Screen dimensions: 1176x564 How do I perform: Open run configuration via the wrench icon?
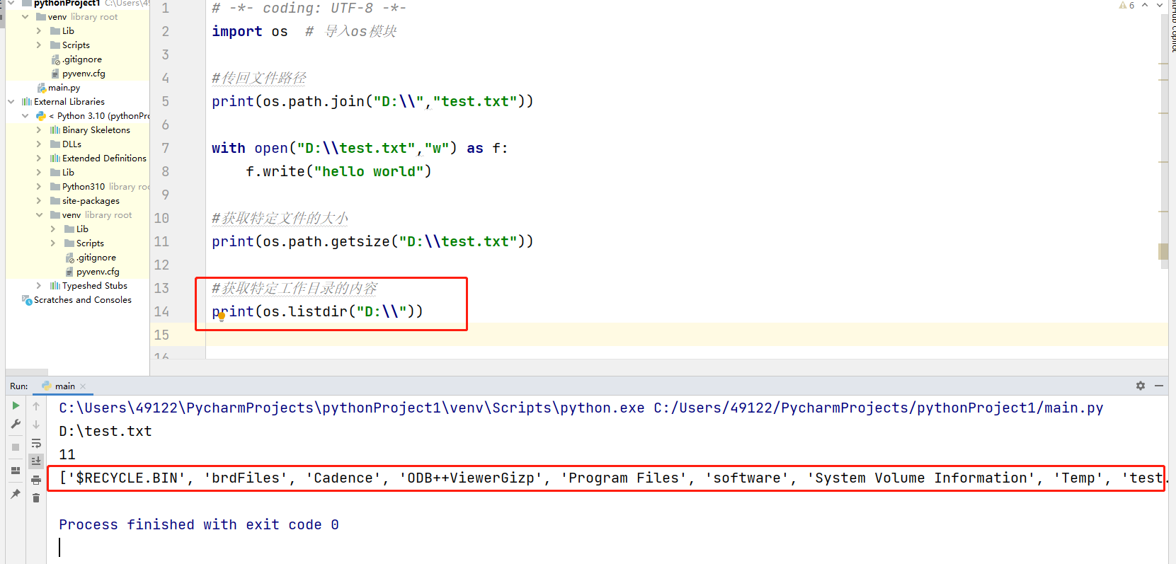coord(16,424)
